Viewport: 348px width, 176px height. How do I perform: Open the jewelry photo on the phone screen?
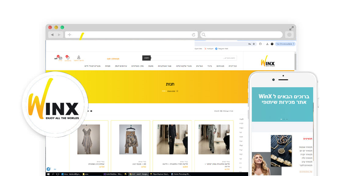281,150
